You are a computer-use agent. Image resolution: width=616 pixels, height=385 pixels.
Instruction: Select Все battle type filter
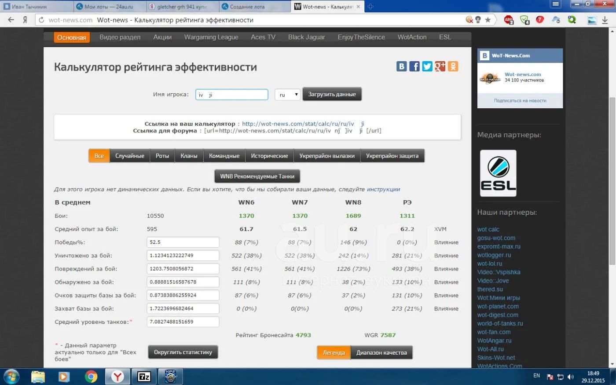point(99,156)
